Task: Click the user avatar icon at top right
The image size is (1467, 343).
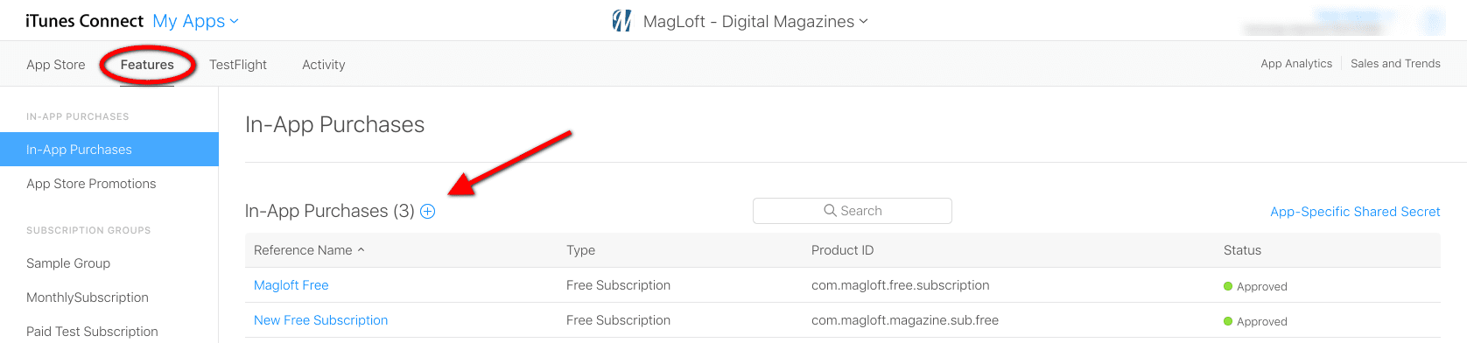Action: click(1433, 21)
